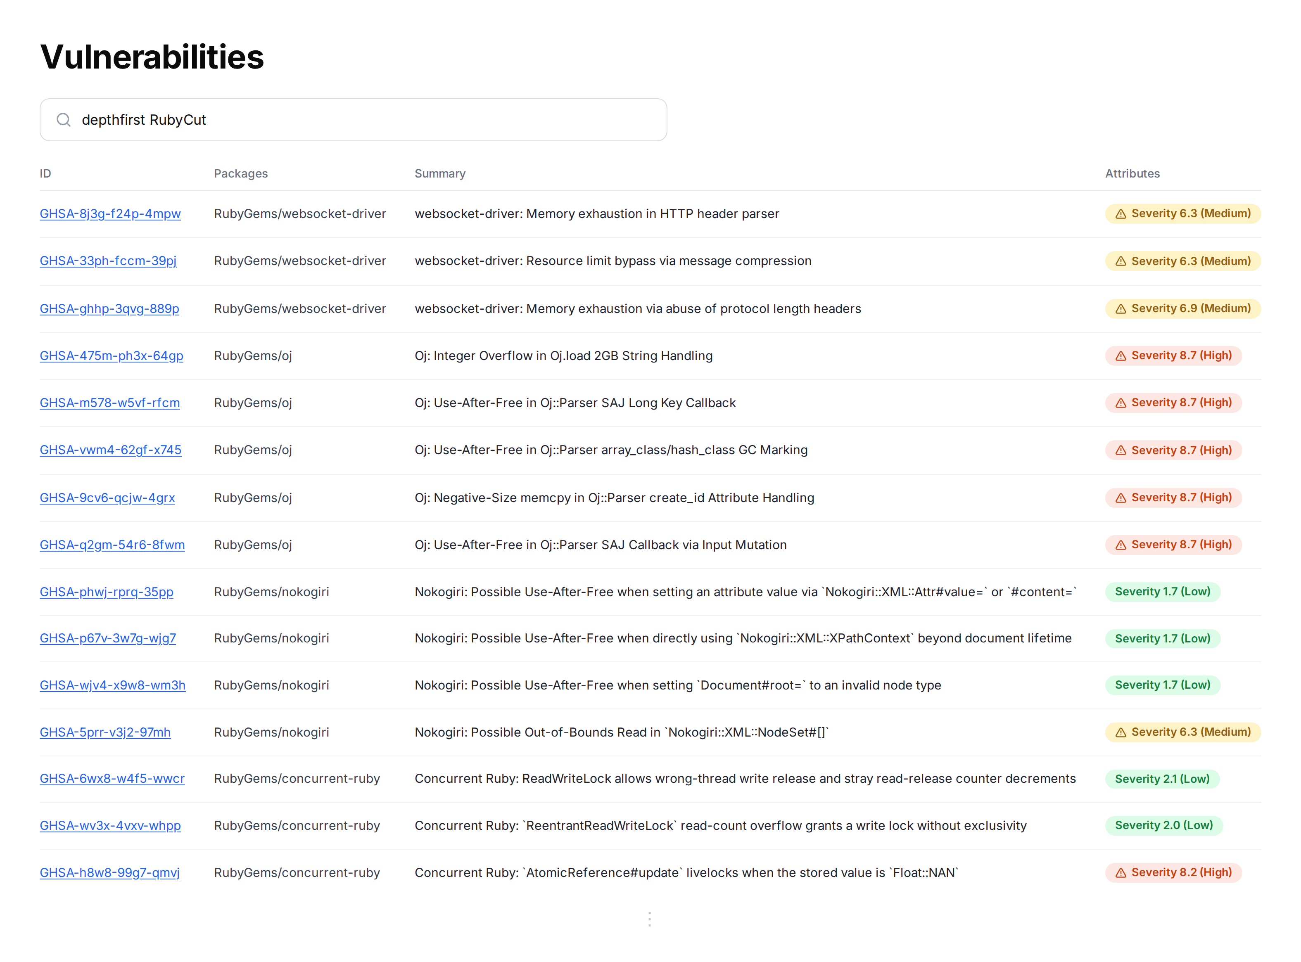The height and width of the screenshot is (962, 1301).
Task: Open advisory GHSA-phwj-rprq-35pp
Action: [107, 592]
